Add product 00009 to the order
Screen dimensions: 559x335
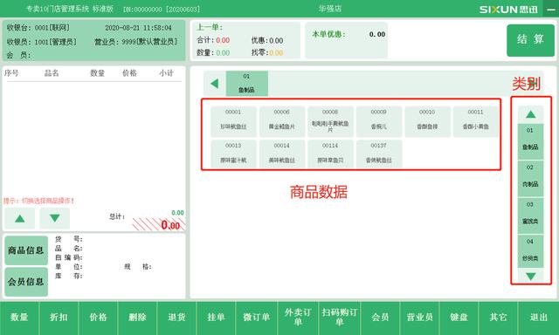tap(378, 121)
